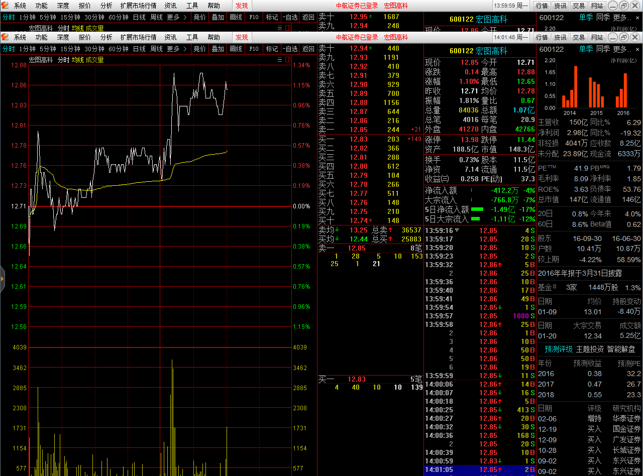Screen dimensions: 643x476
Task: Select 同季 in the front financial panel
Action: pyautogui.click(x=603, y=49)
